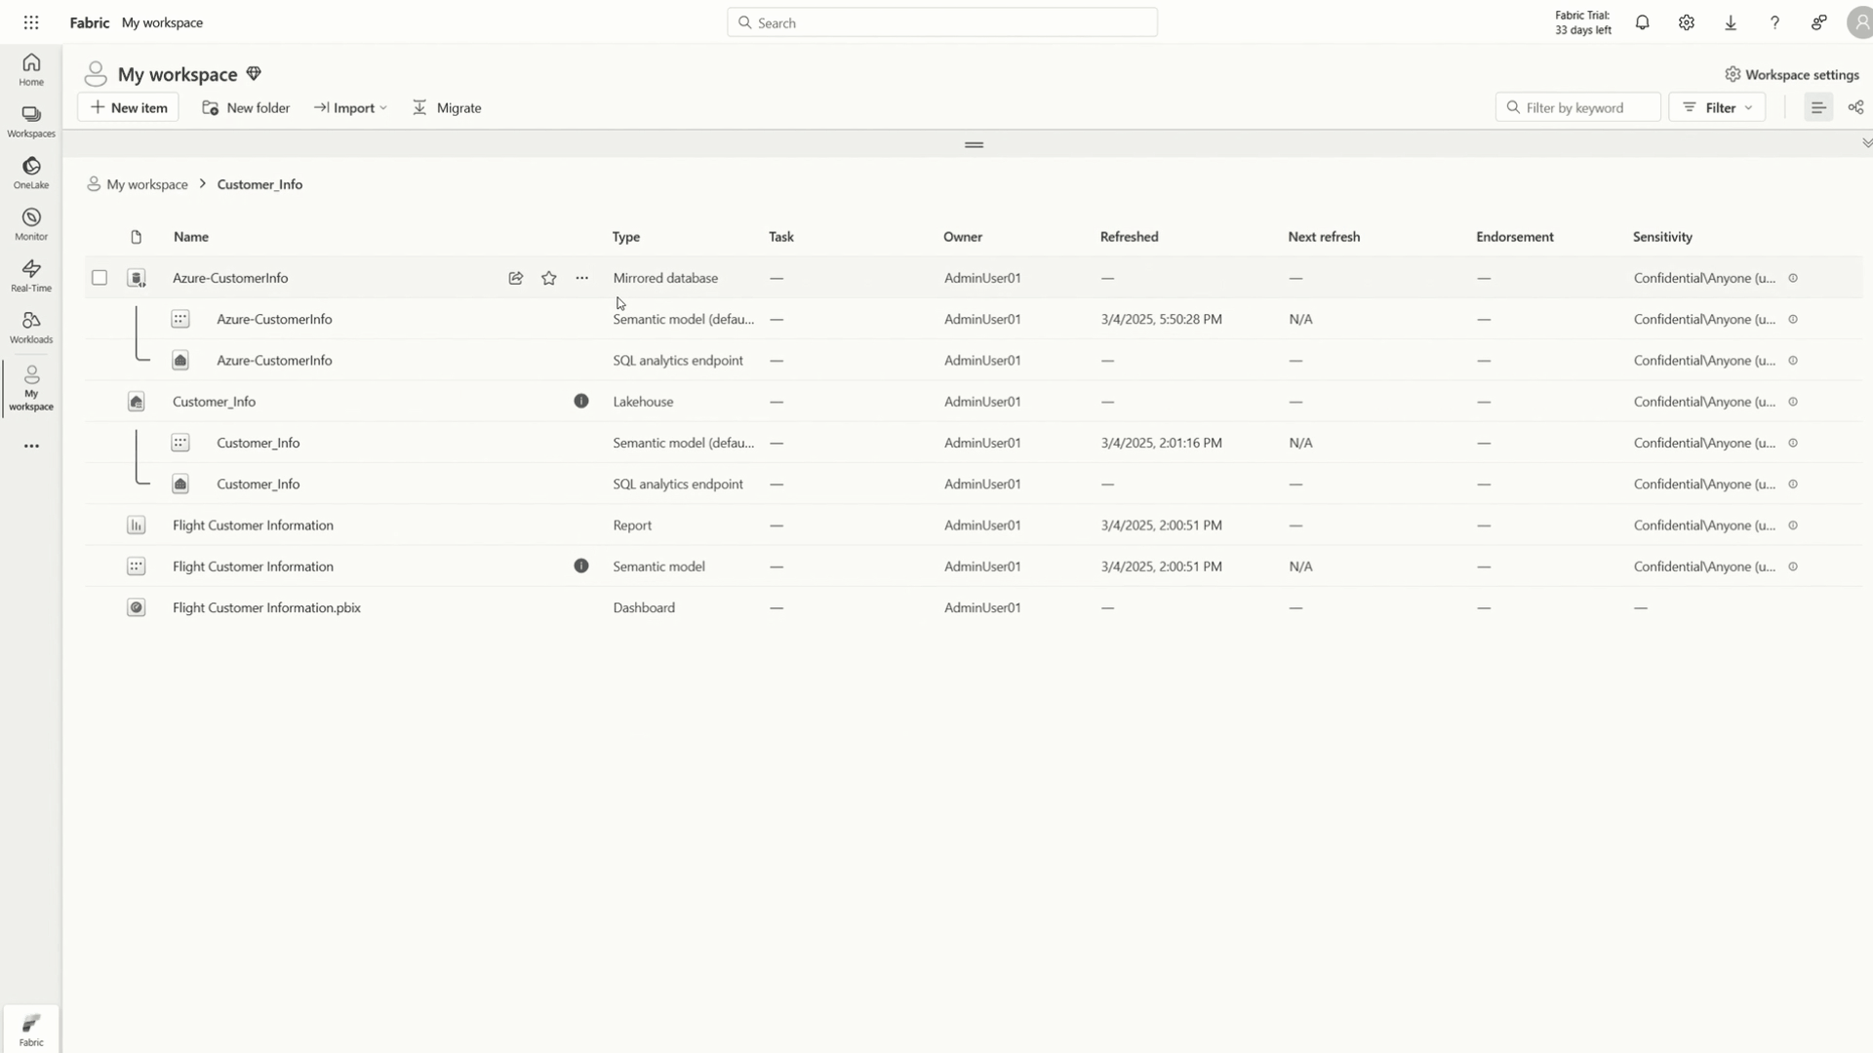Open Workspace settings
Viewport: 1873px width, 1053px height.
pyautogui.click(x=1791, y=74)
